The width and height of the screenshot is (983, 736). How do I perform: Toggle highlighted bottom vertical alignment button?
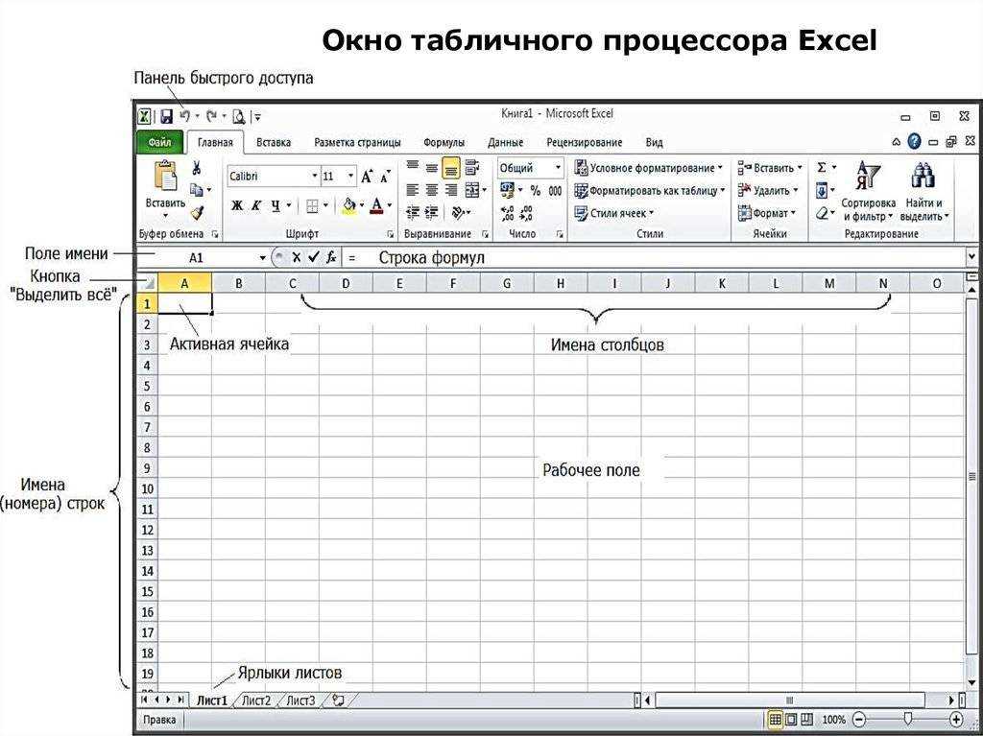(x=451, y=168)
